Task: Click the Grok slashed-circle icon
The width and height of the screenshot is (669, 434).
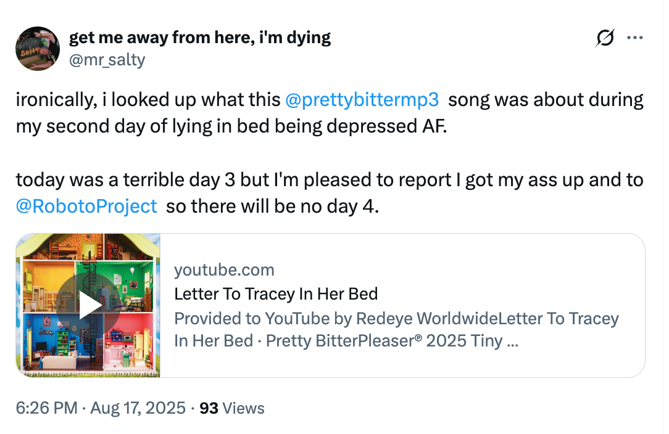Action: coord(605,38)
